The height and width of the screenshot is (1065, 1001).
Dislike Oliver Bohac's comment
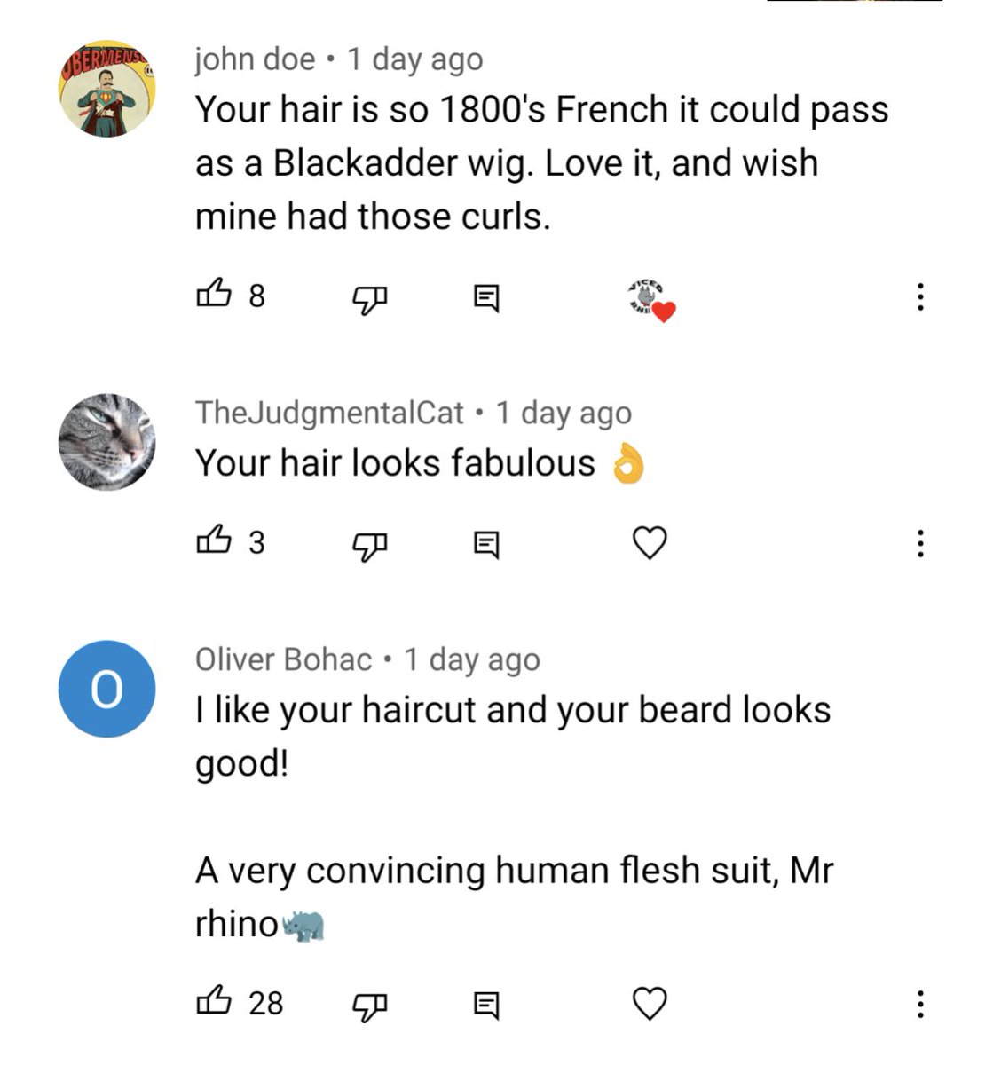point(372,1007)
